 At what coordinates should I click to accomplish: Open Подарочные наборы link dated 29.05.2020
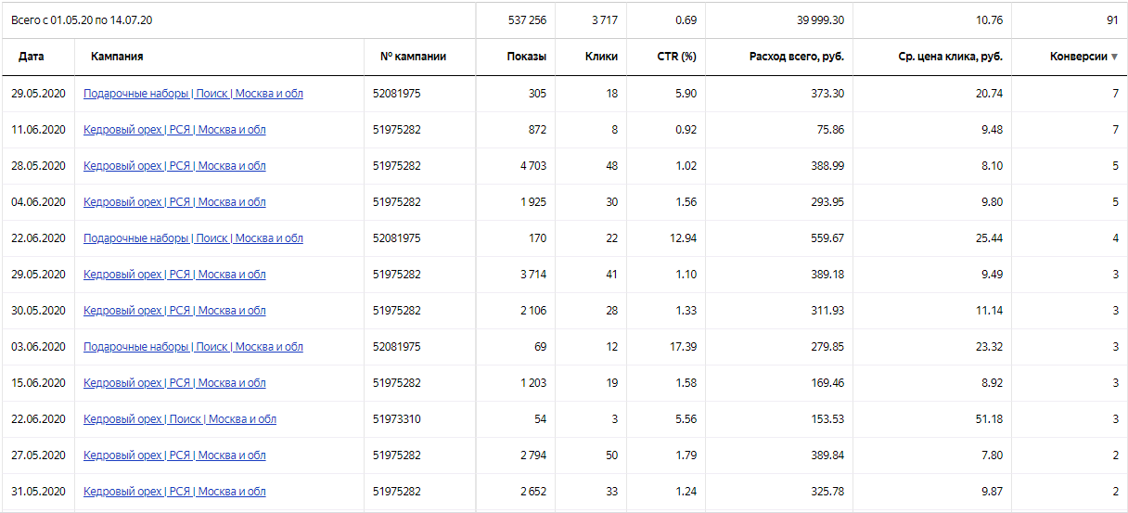click(x=193, y=94)
